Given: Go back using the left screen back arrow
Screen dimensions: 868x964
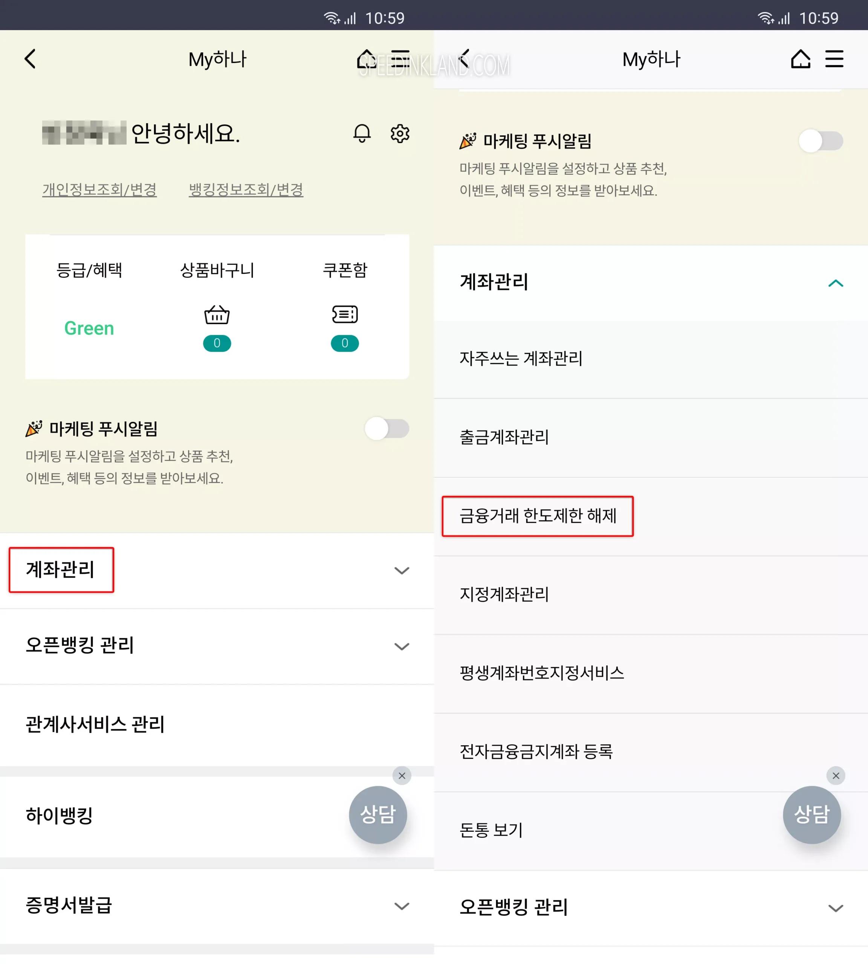Looking at the screenshot, I should pyautogui.click(x=30, y=59).
